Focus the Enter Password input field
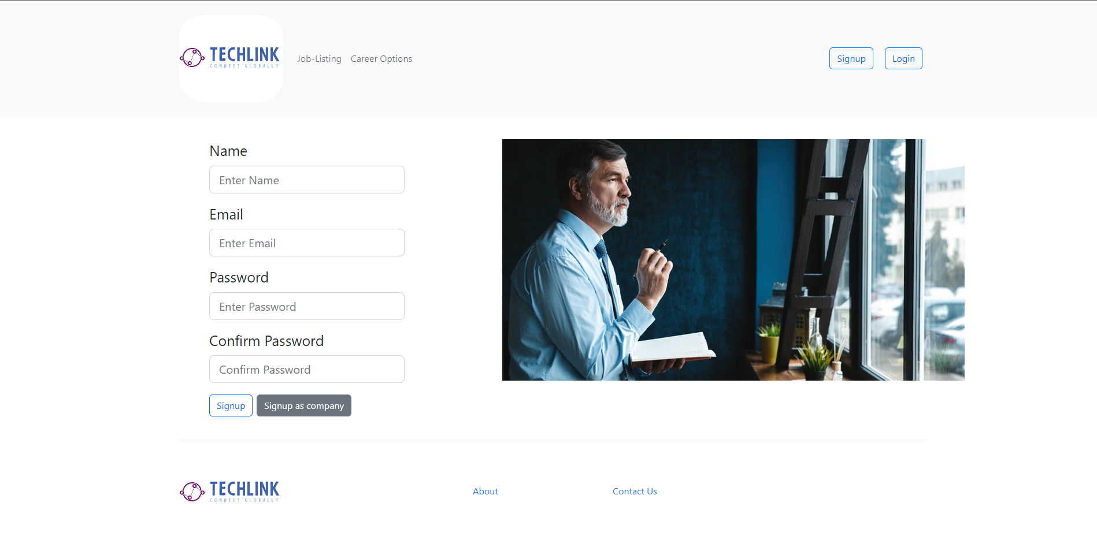The image size is (1097, 536). click(x=307, y=306)
